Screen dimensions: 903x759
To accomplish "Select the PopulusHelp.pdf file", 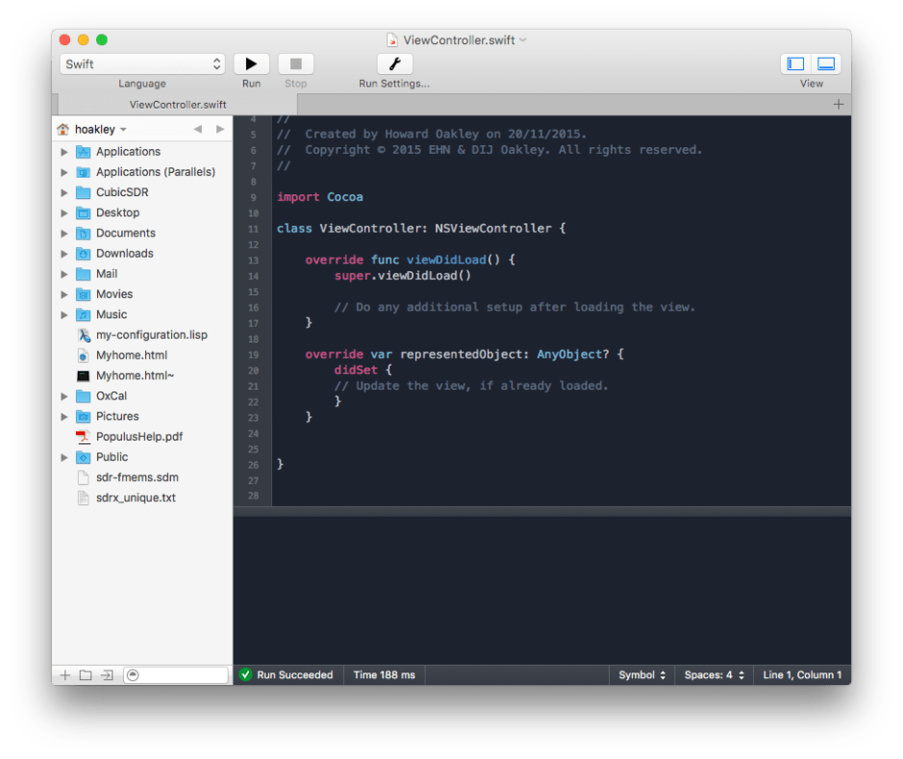I will tap(138, 437).
